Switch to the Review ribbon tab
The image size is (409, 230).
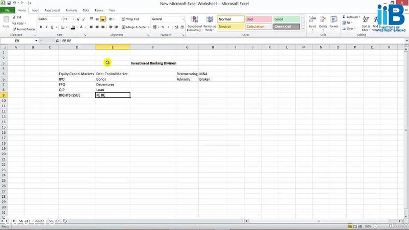(x=99, y=10)
